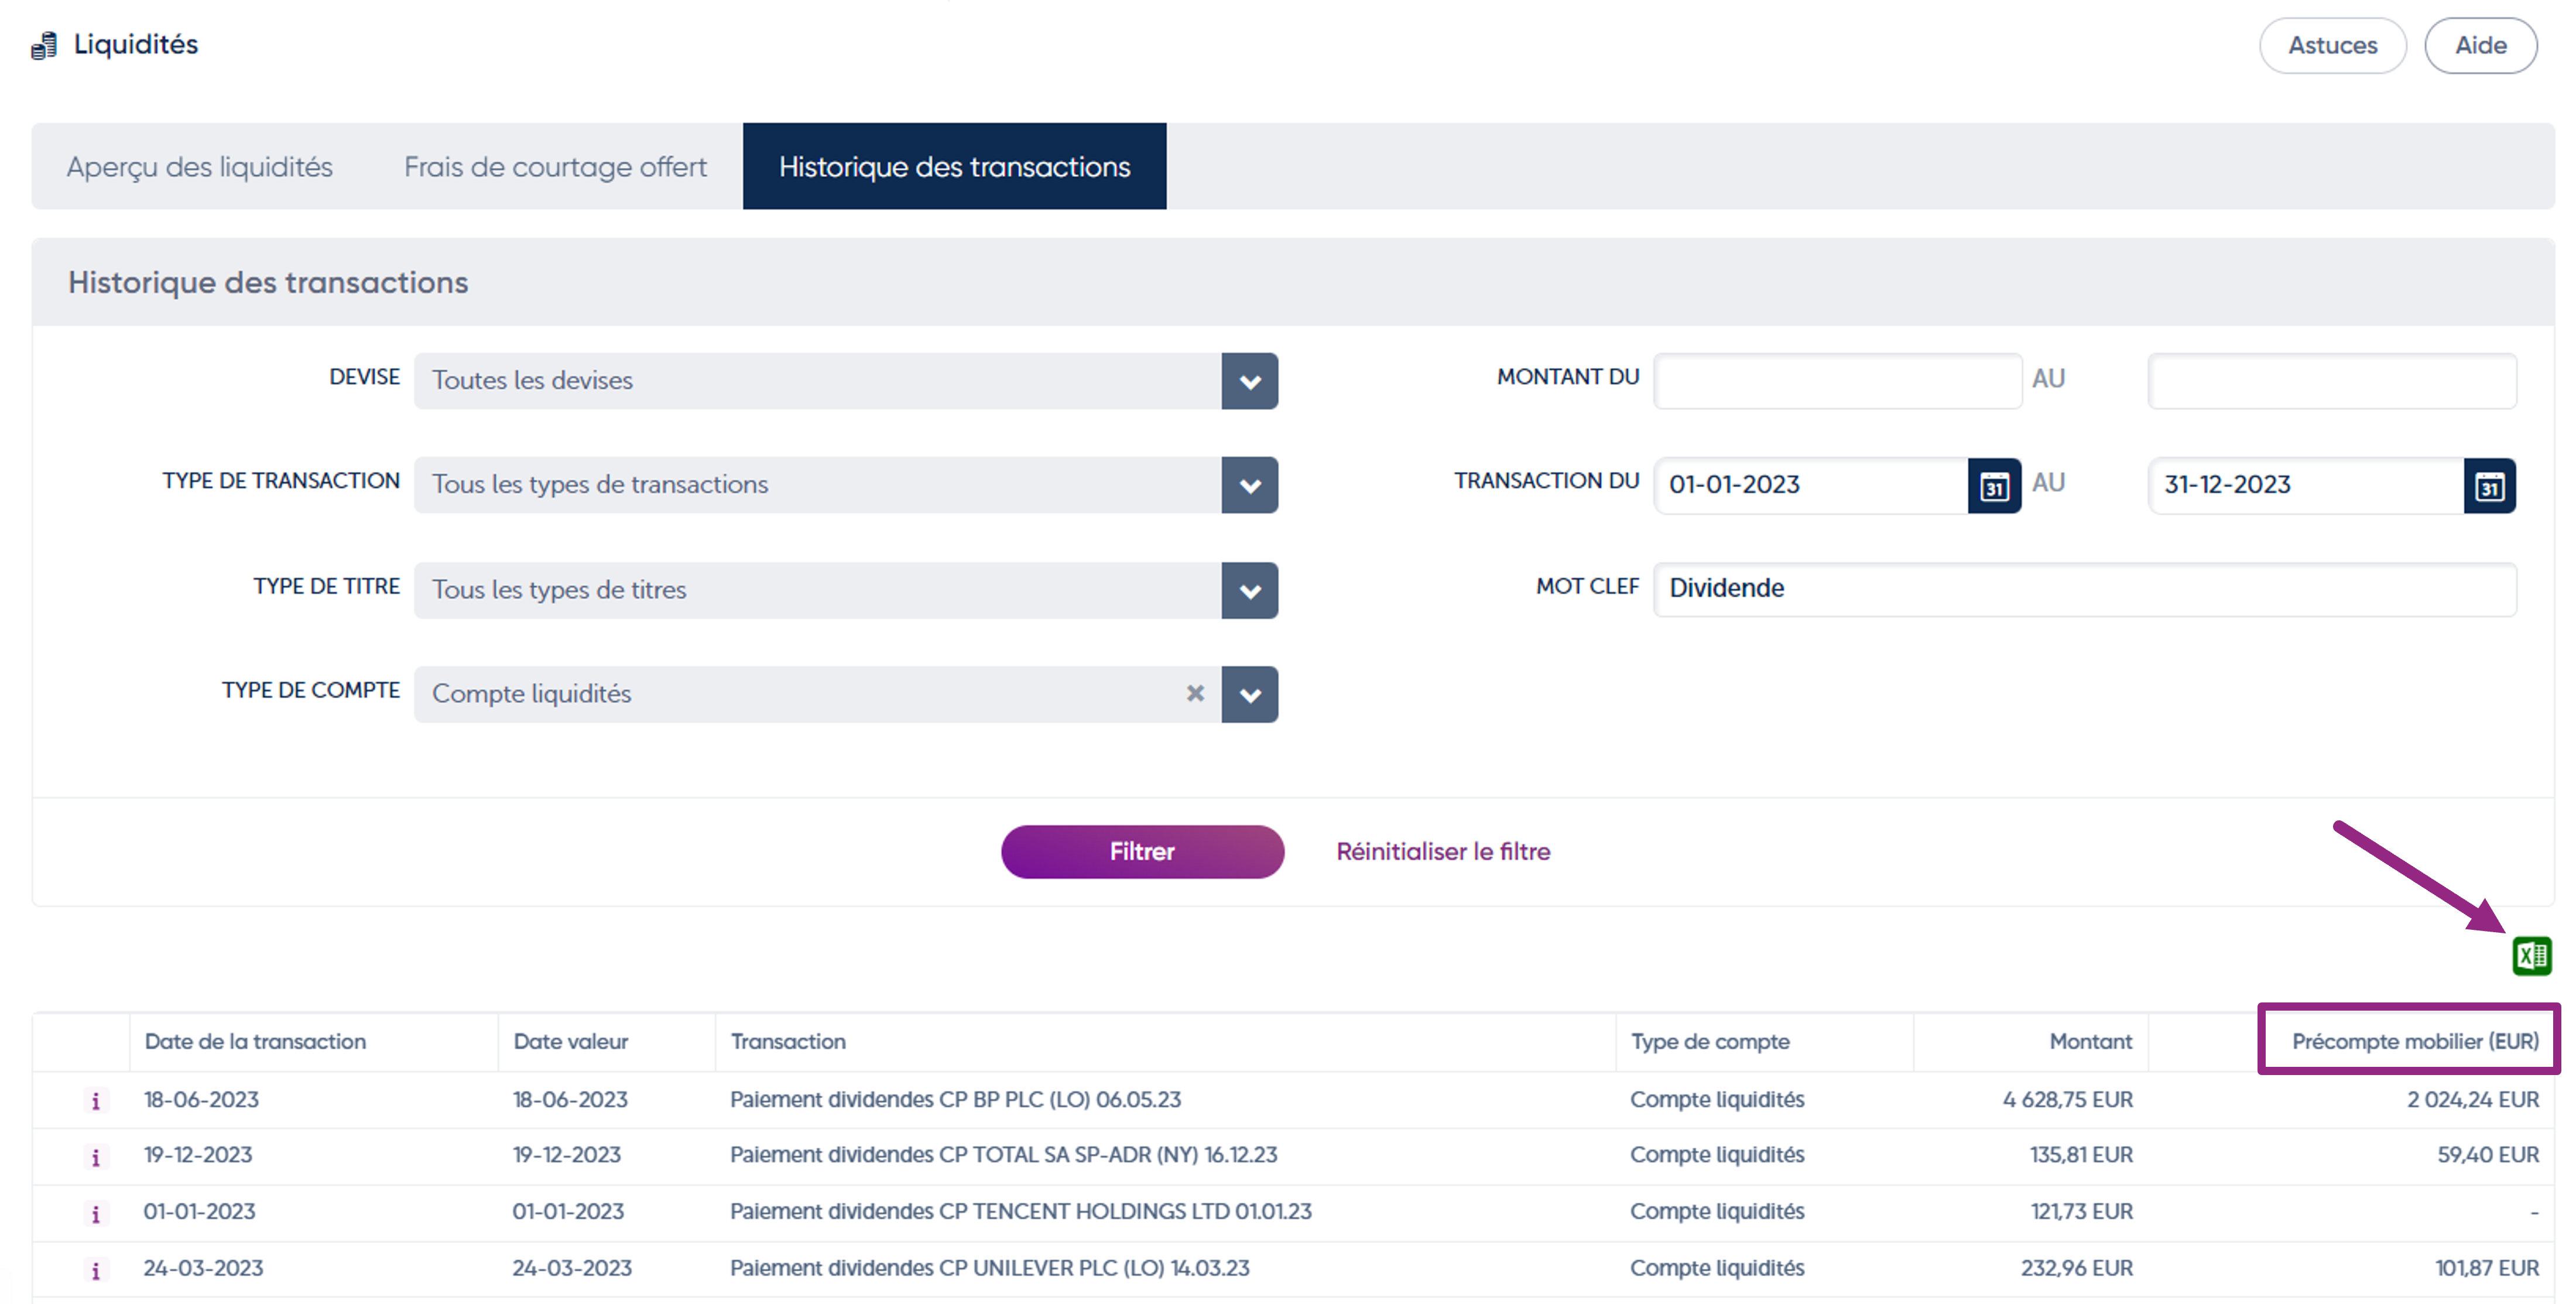Expand the Devise dropdown

pos(1249,381)
